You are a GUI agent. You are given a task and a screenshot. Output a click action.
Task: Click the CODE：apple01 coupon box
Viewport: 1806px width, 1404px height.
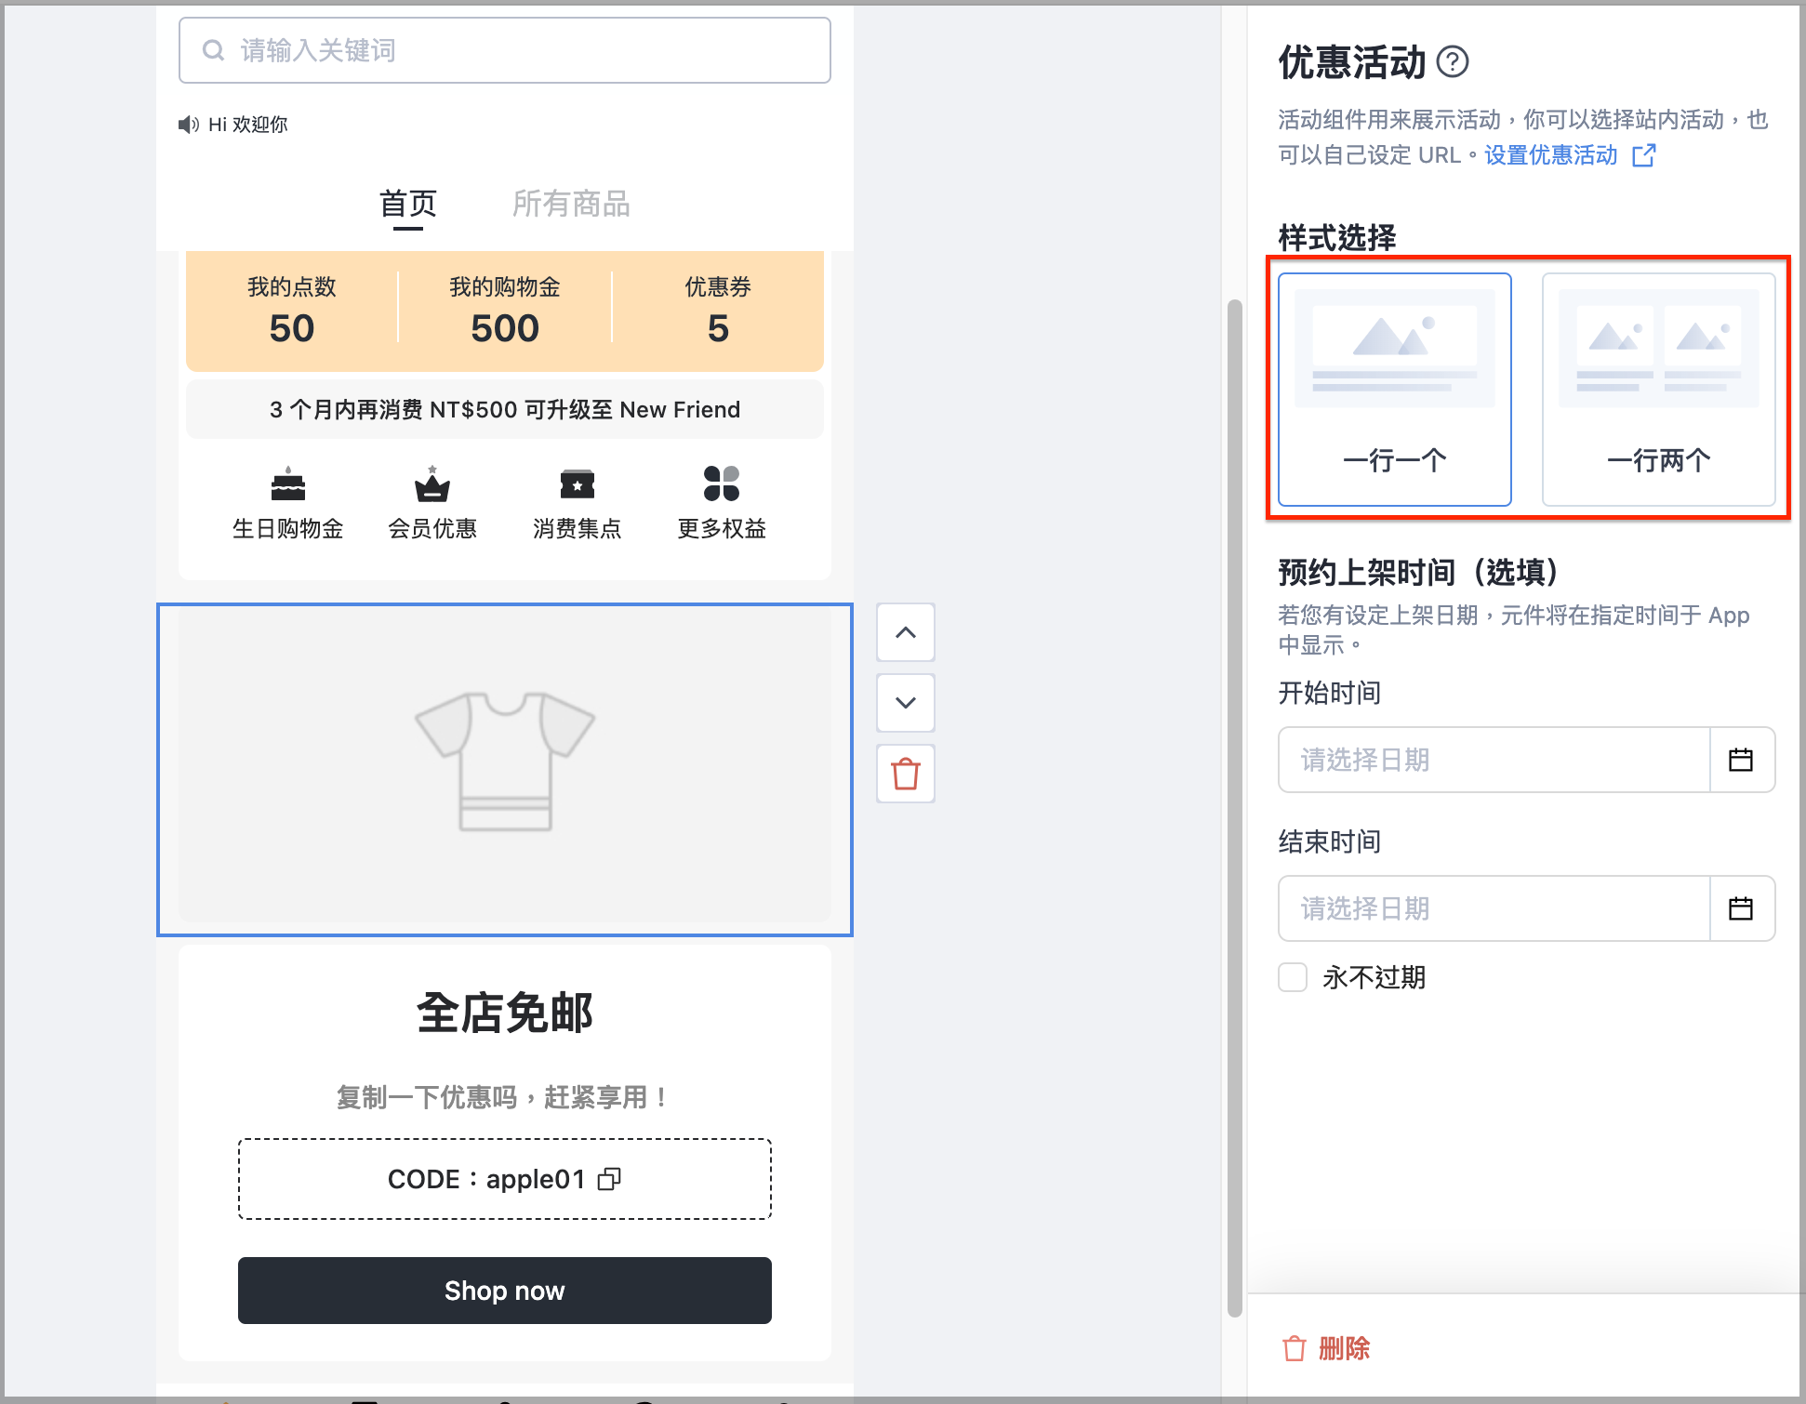[x=505, y=1179]
